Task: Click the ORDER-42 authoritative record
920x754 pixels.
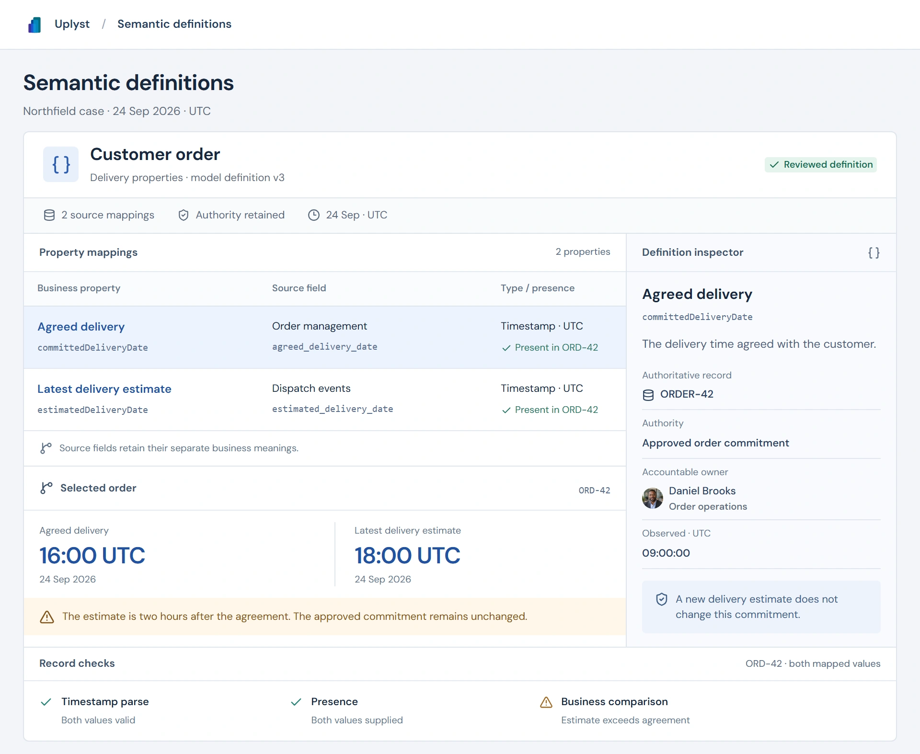Action: tap(687, 394)
